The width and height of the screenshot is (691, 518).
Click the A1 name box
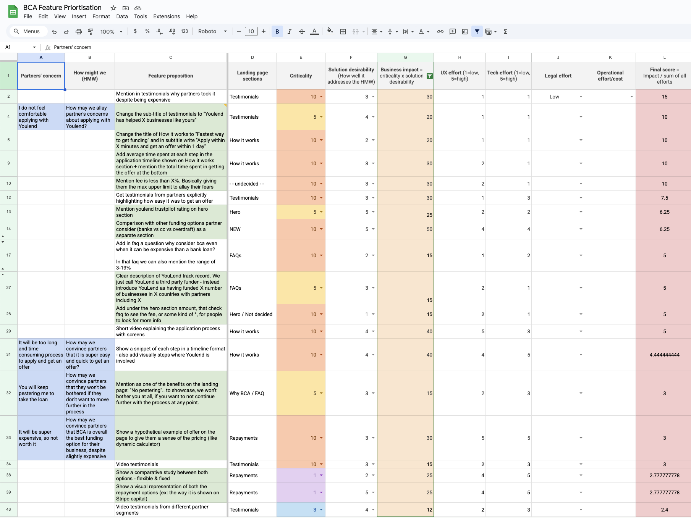17,47
